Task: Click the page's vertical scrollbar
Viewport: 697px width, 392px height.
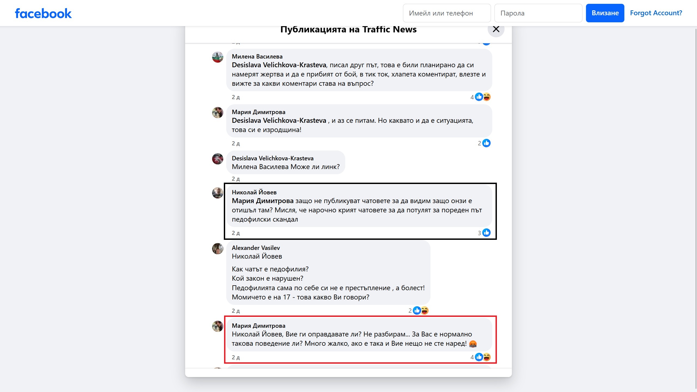Action: [696, 209]
